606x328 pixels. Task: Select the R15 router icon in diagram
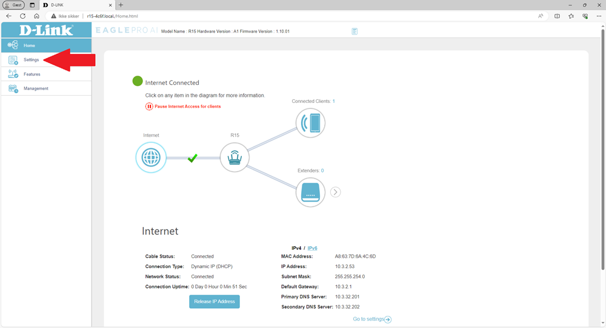pyautogui.click(x=235, y=157)
